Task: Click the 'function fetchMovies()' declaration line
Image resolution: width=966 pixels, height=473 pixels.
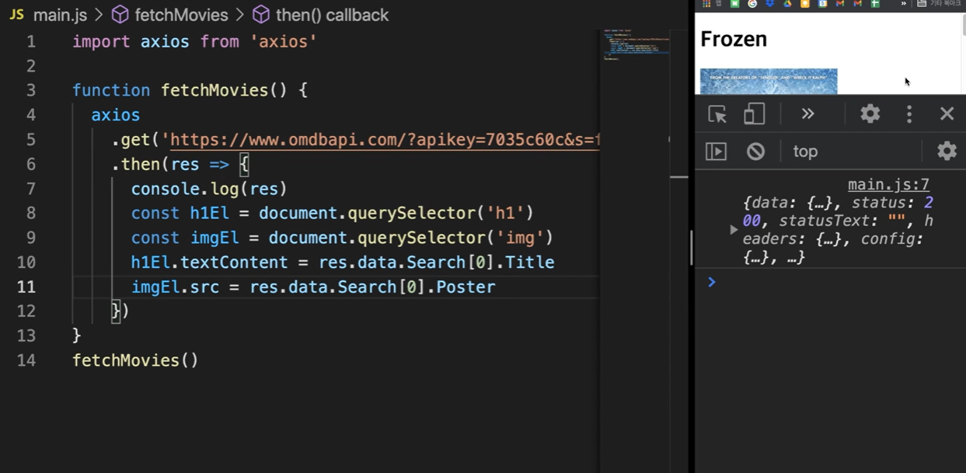Action: [190, 90]
